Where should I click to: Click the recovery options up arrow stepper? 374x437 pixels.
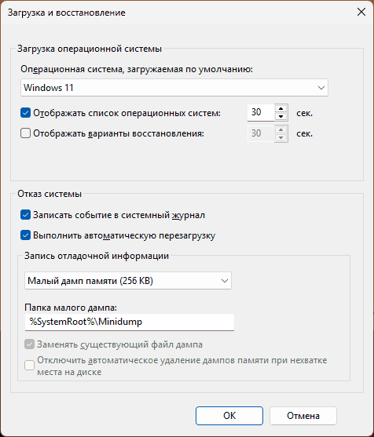click(x=281, y=129)
